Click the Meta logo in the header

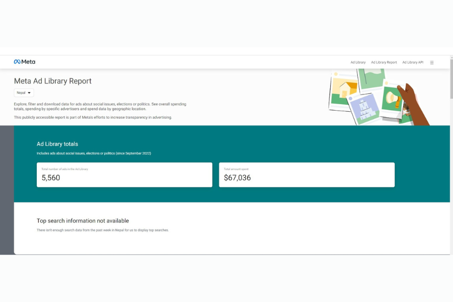tap(25, 62)
